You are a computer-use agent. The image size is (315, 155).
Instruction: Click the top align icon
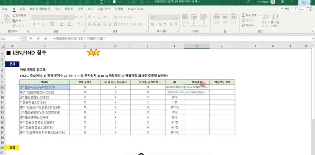pos(90,17)
